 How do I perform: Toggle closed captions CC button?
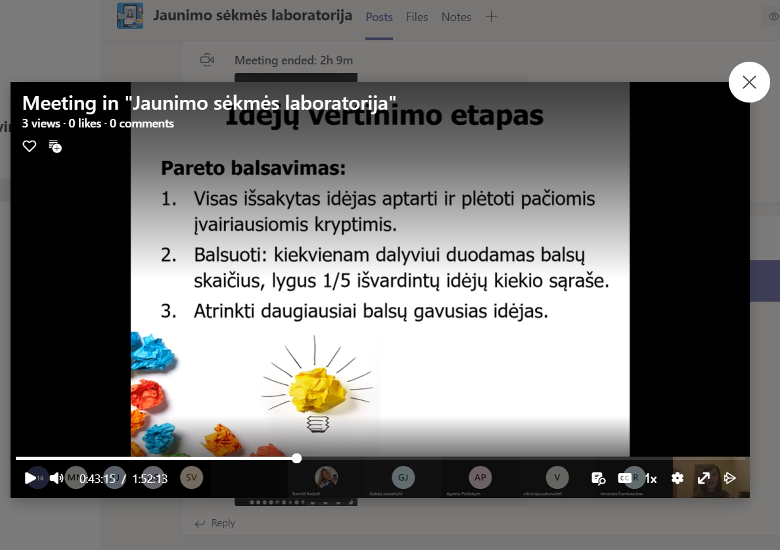pyautogui.click(x=624, y=478)
